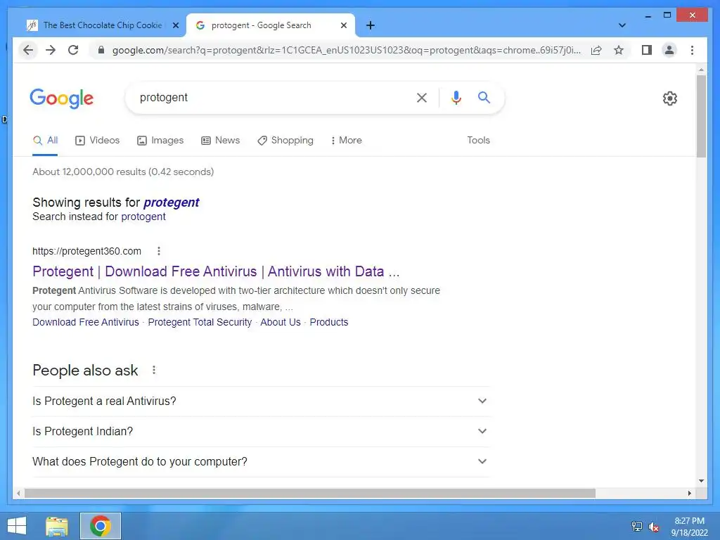
Task: Open Google quick settings gear
Action: 669,98
